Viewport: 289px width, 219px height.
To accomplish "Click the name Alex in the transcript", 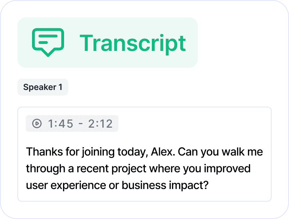I will [162, 152].
